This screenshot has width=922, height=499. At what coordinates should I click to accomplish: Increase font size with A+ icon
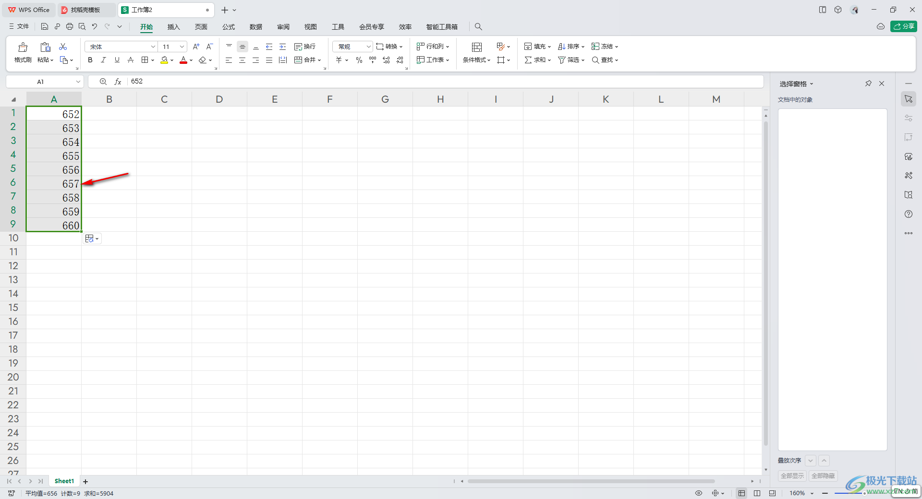[x=196, y=47]
